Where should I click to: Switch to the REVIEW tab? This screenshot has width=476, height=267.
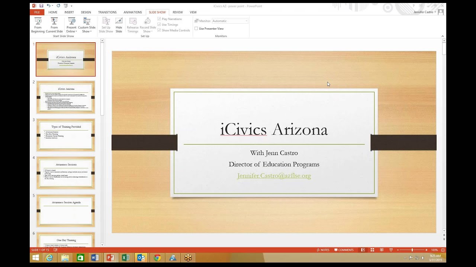point(177,12)
